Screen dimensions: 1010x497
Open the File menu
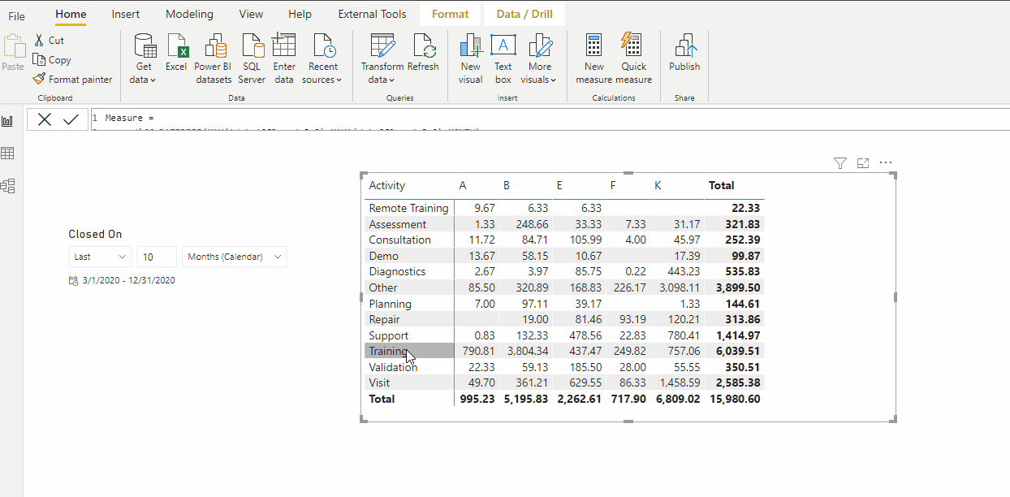(16, 16)
